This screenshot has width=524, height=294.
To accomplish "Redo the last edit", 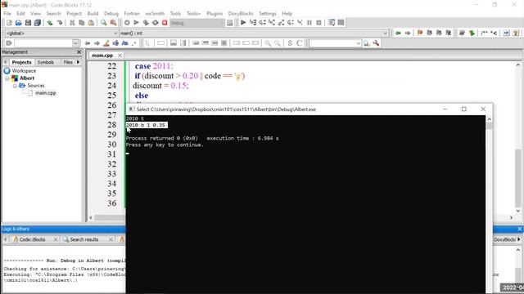I will click(60, 23).
